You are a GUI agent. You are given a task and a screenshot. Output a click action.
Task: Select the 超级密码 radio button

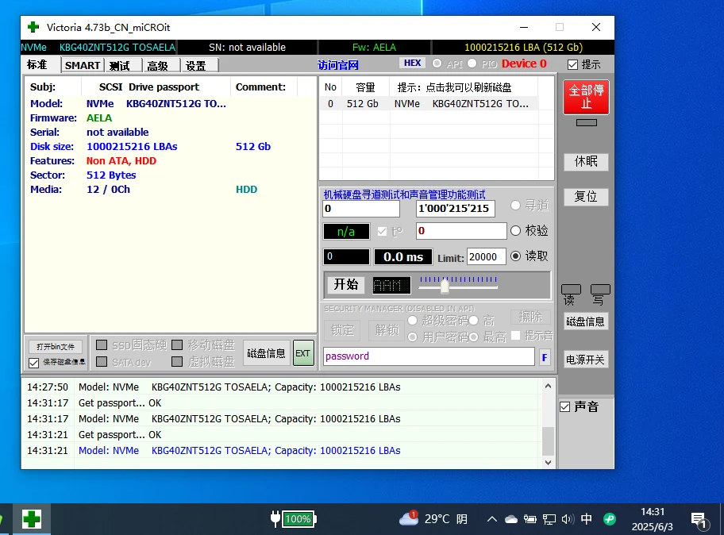pyautogui.click(x=412, y=321)
